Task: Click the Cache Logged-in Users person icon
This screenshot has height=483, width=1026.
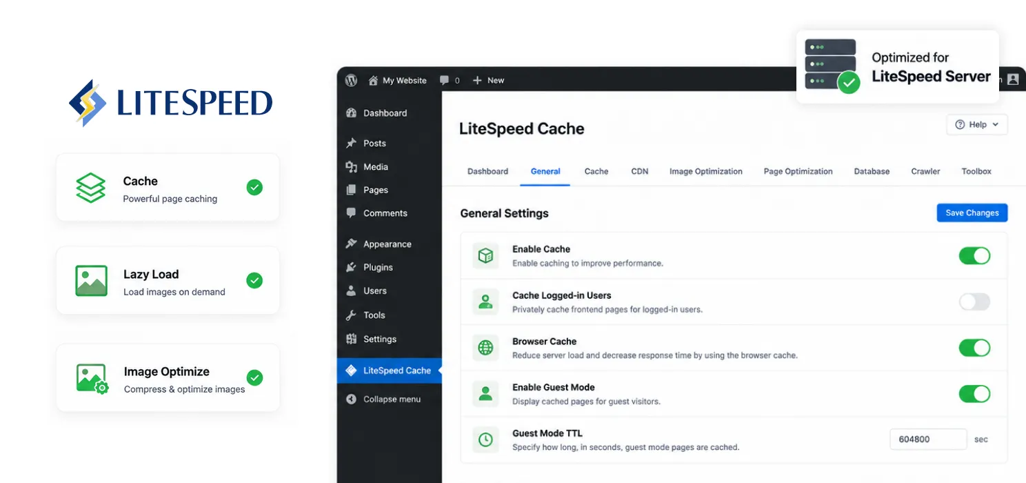Action: click(x=485, y=302)
